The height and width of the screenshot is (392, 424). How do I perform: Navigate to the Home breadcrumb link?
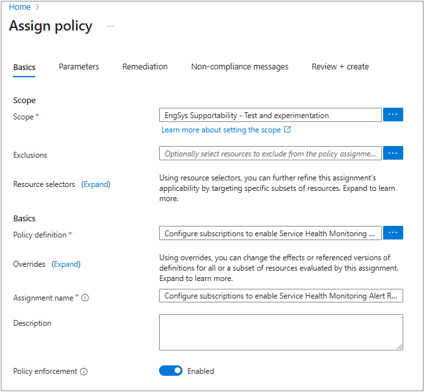point(19,7)
